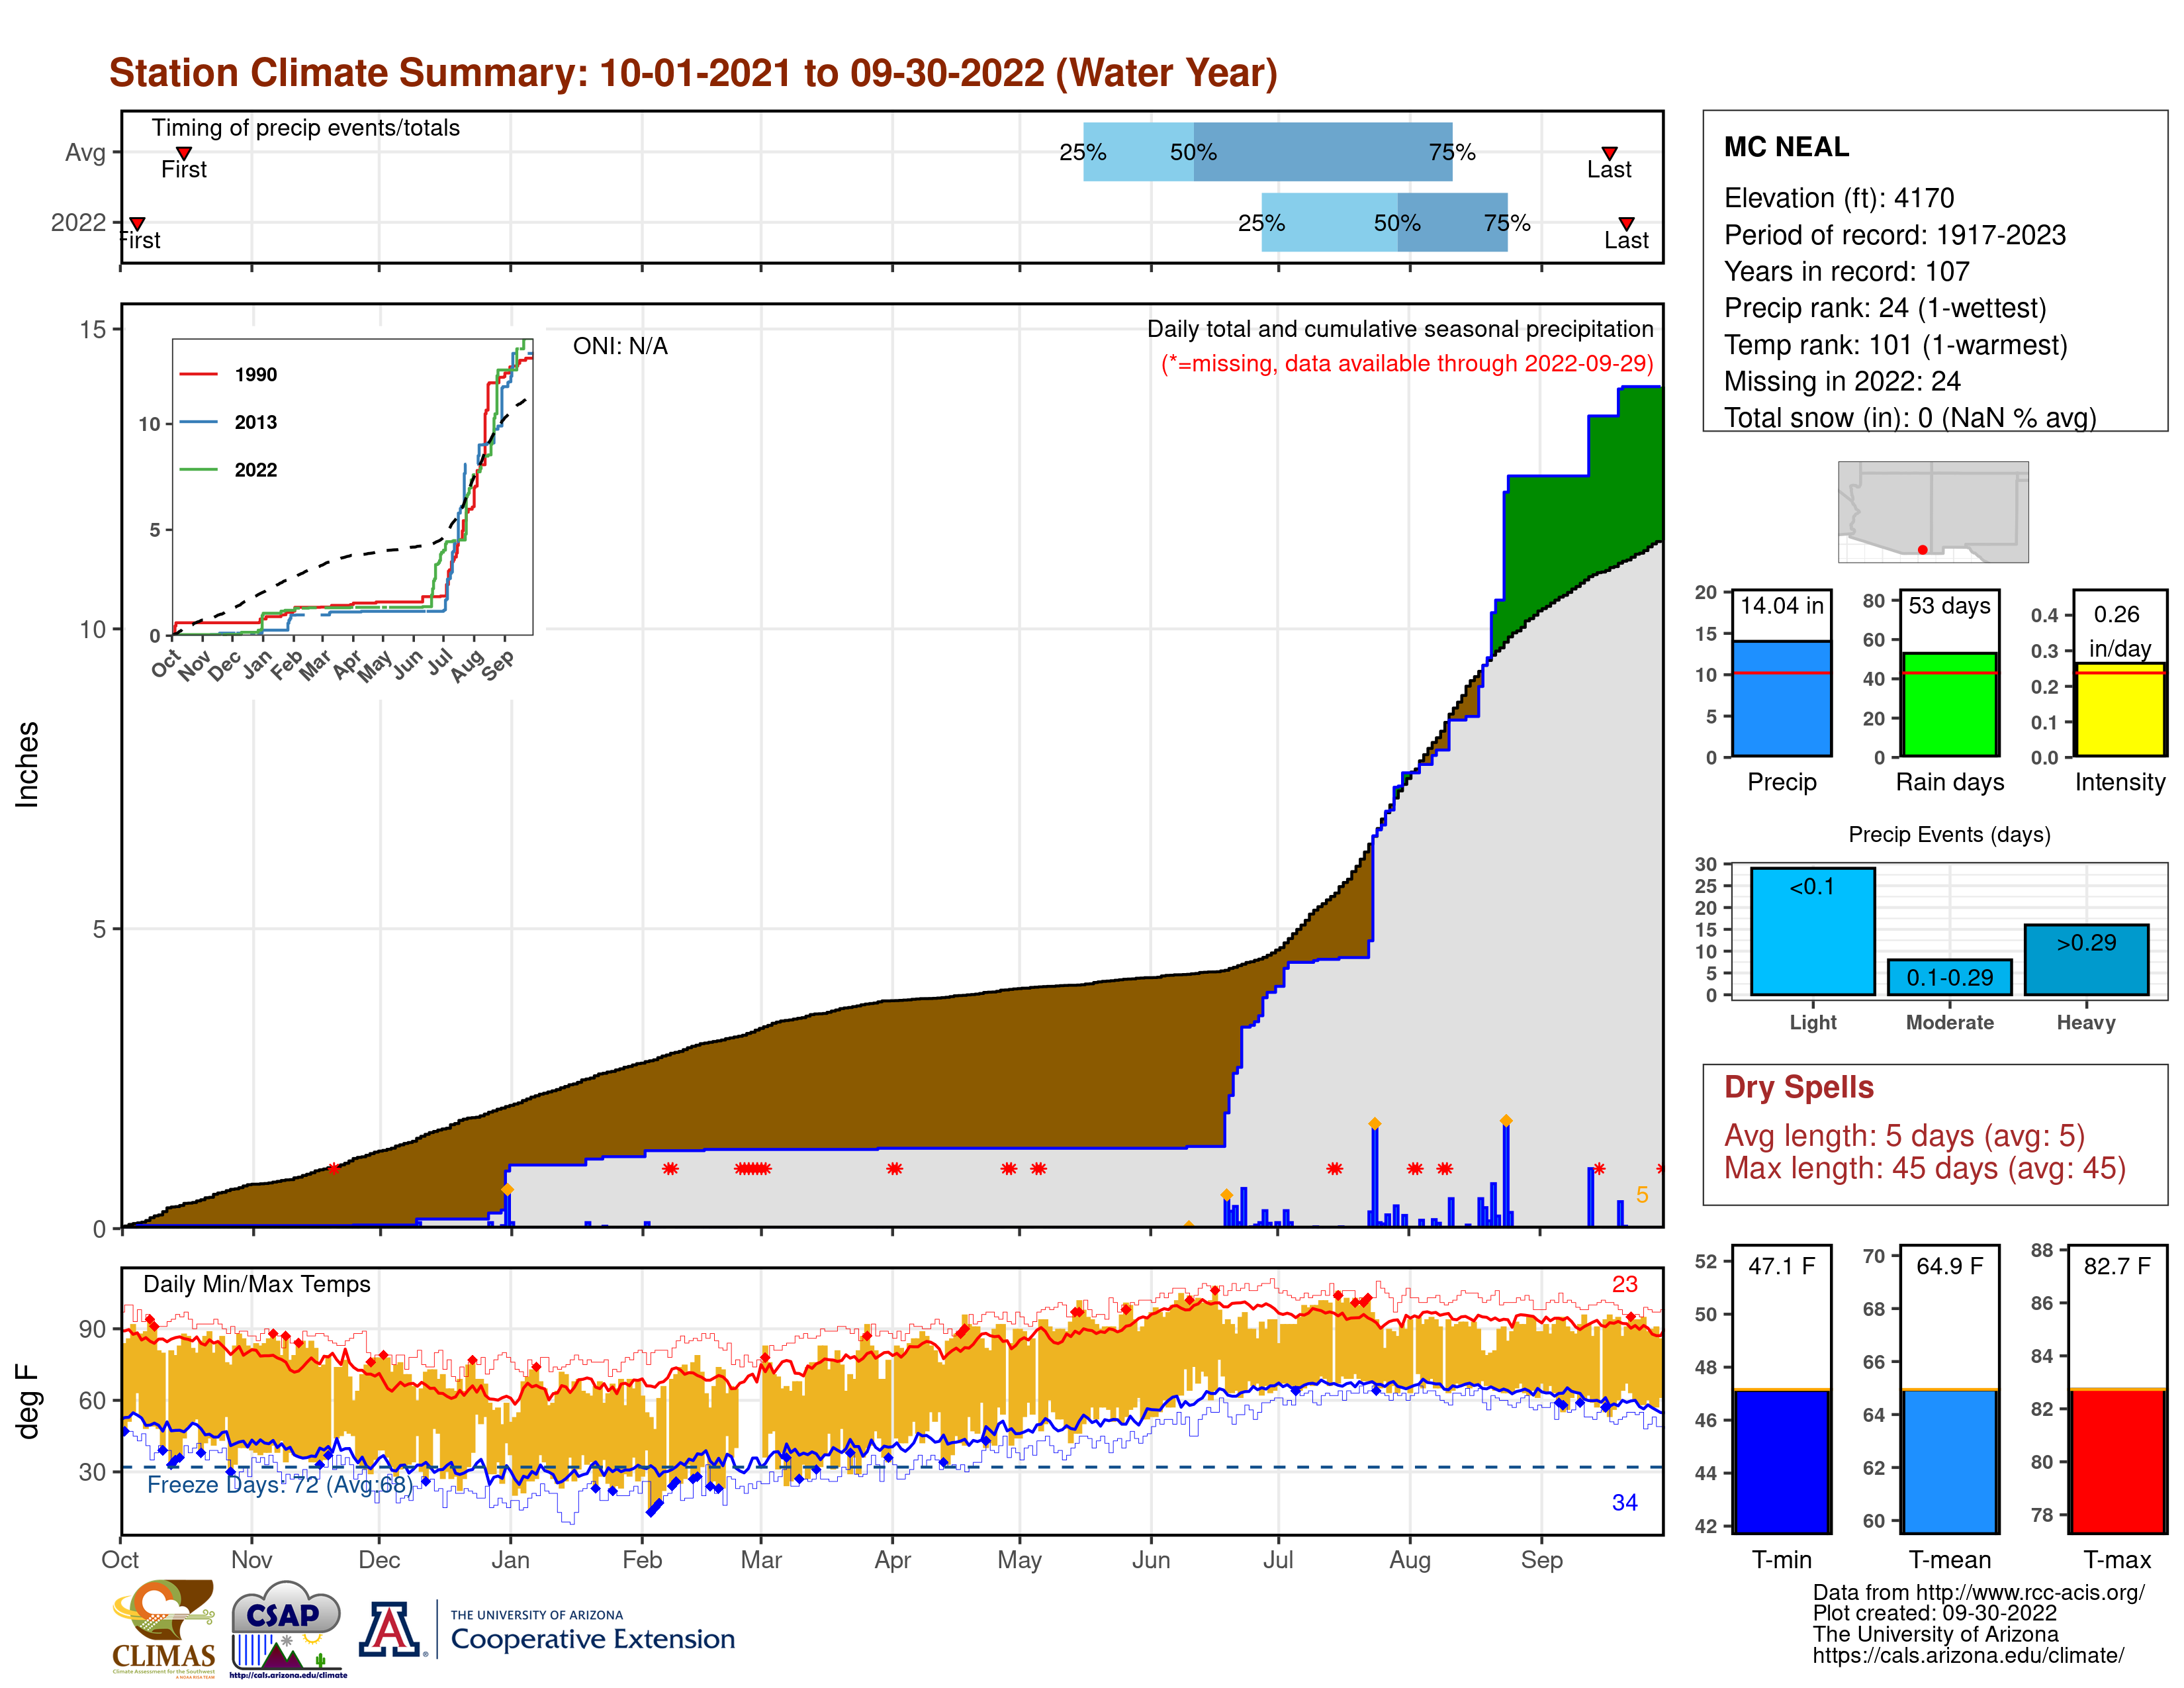The width and height of the screenshot is (2184, 1688).
Task: Click Period of record: 1917-2023
Action: 1894,235
